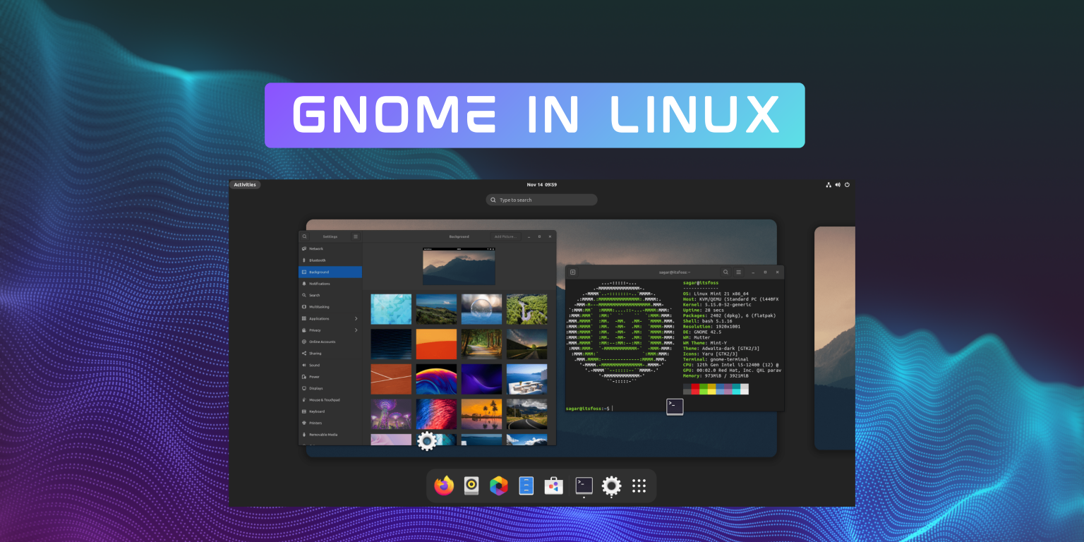Open Firefox from the dock
The image size is (1084, 542).
443,486
